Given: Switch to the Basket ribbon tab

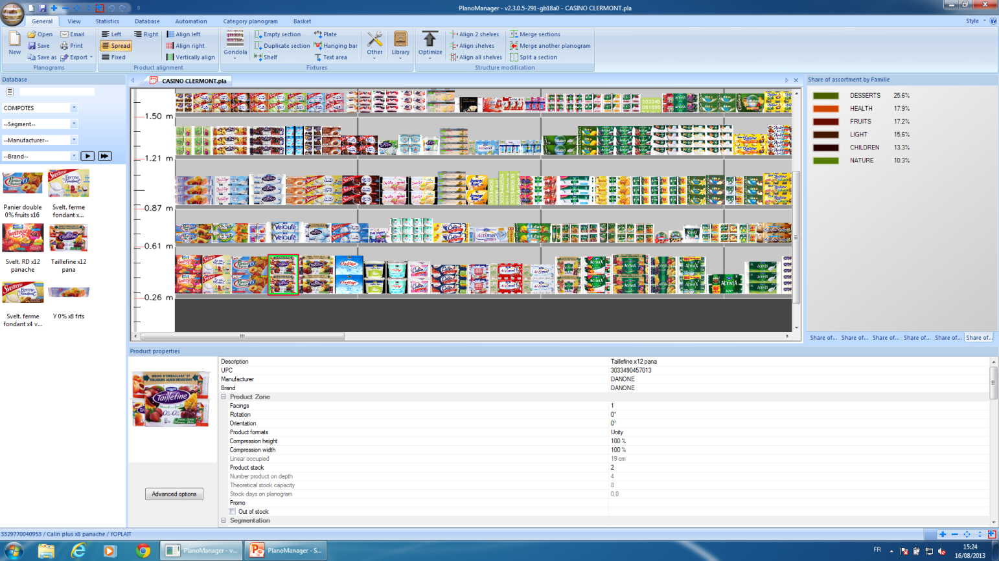Looking at the screenshot, I should tap(302, 21).
